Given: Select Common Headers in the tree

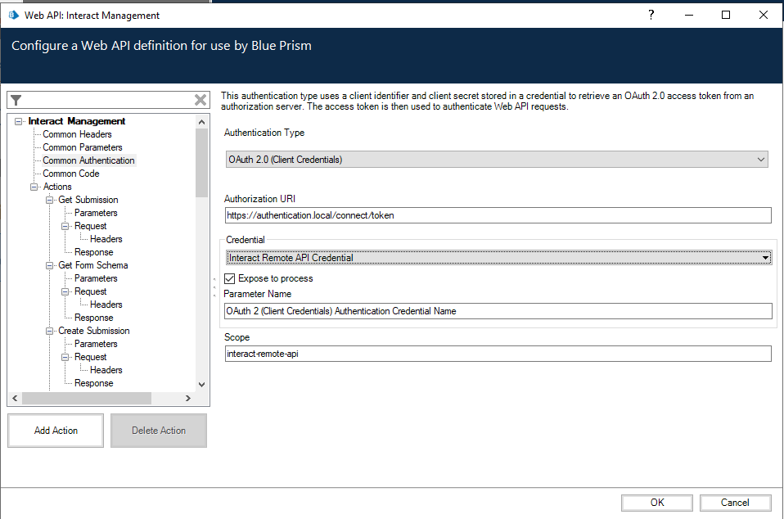Looking at the screenshot, I should pos(77,134).
